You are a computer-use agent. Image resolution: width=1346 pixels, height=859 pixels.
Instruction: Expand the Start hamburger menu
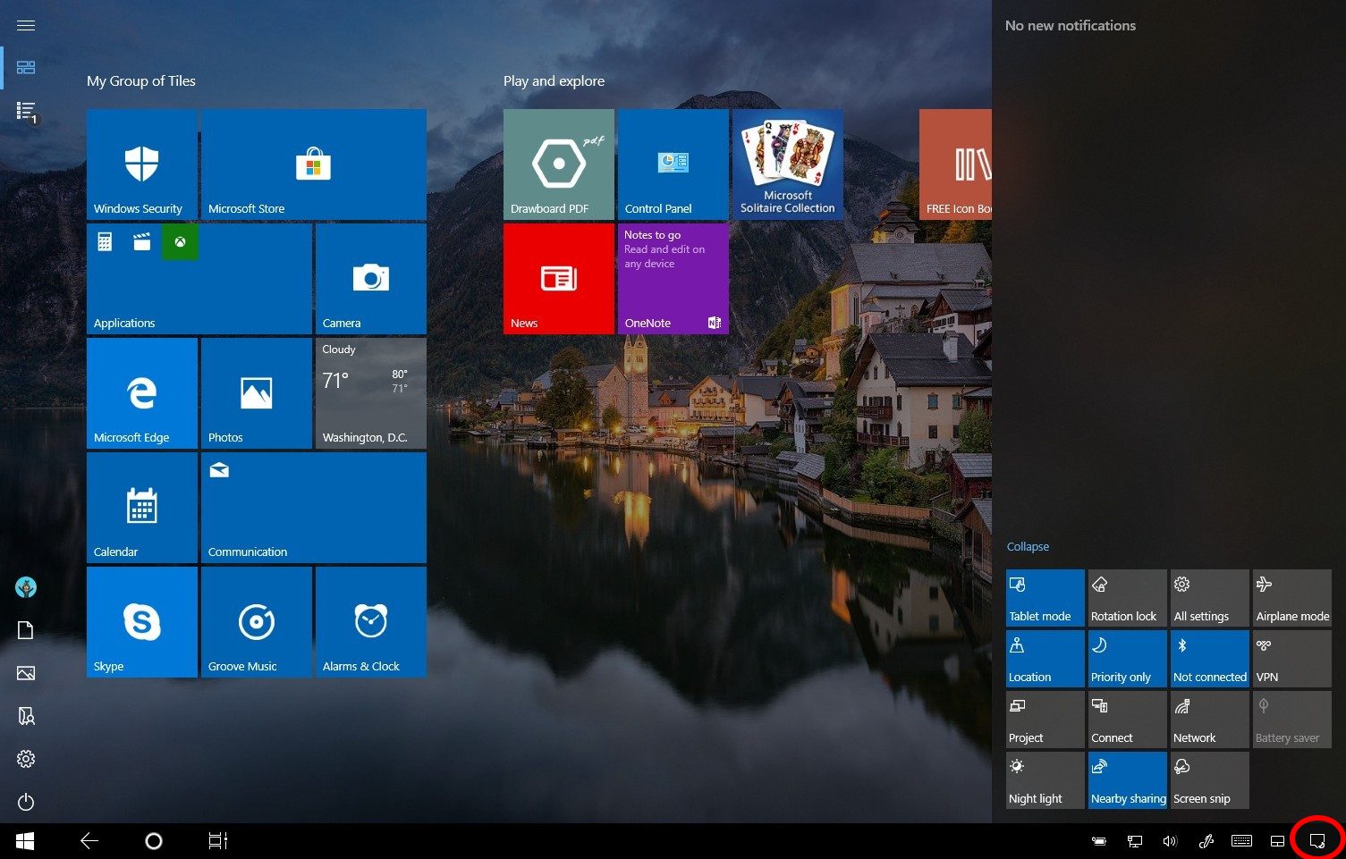pos(26,25)
